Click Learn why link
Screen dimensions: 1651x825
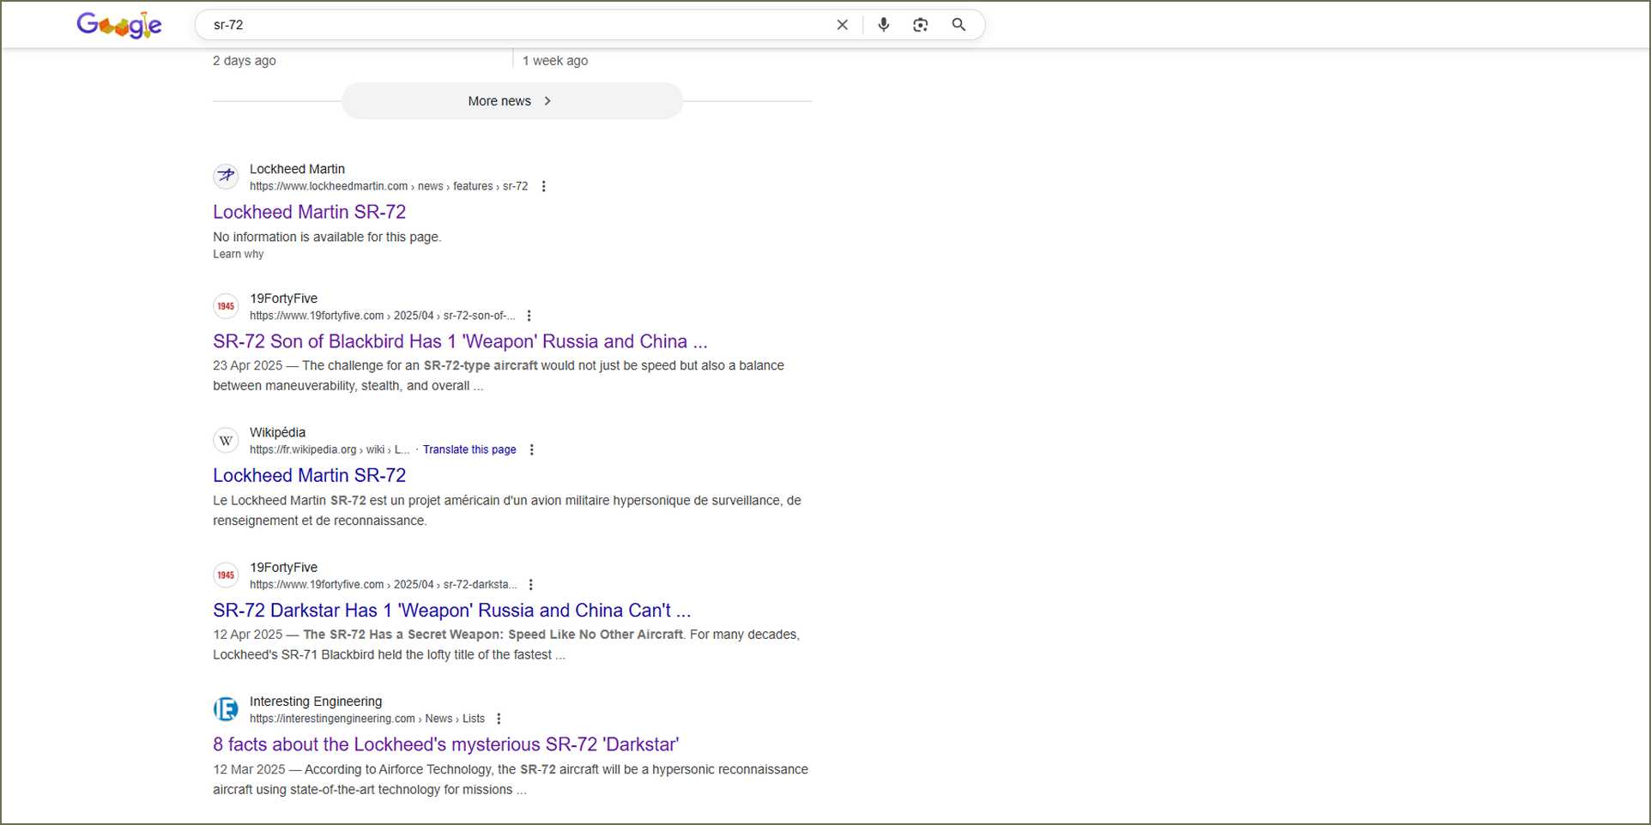239,255
